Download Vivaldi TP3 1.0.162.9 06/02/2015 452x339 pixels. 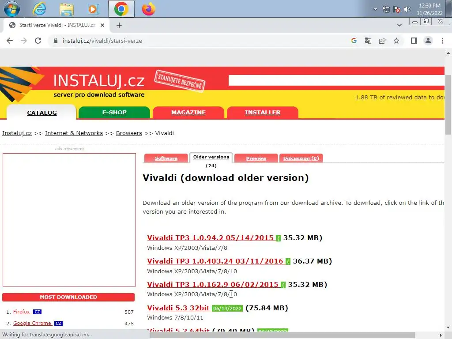213,284
